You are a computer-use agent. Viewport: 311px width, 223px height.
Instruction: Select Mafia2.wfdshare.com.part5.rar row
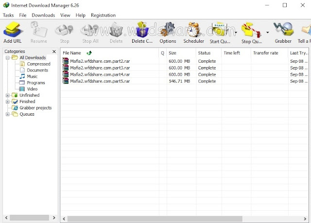click(185, 81)
